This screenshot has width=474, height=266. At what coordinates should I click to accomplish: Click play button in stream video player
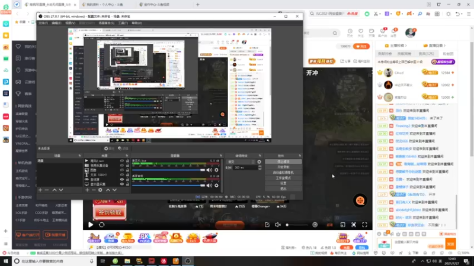[91, 225]
